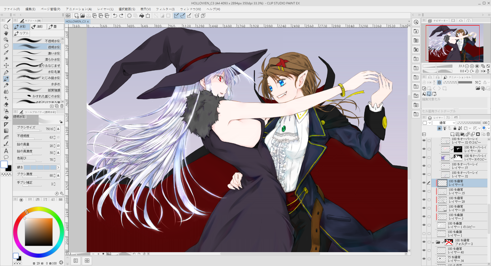The image size is (491, 266).
Task: Select layer レイヤー 28 in layer list
Action: click(x=462, y=208)
